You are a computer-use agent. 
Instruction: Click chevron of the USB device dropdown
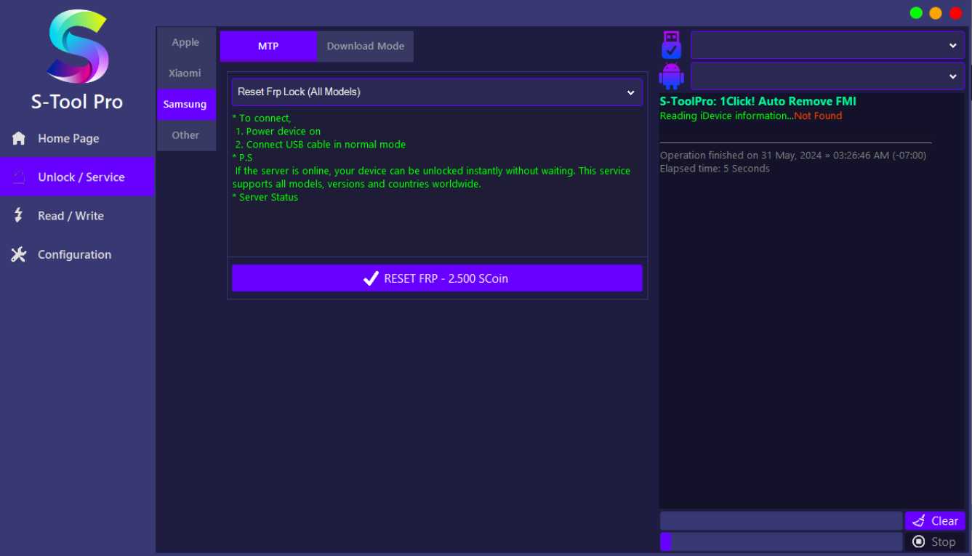click(953, 45)
